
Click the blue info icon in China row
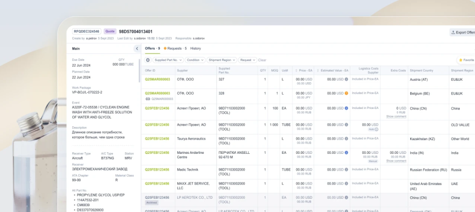pyautogui.click(x=346, y=108)
